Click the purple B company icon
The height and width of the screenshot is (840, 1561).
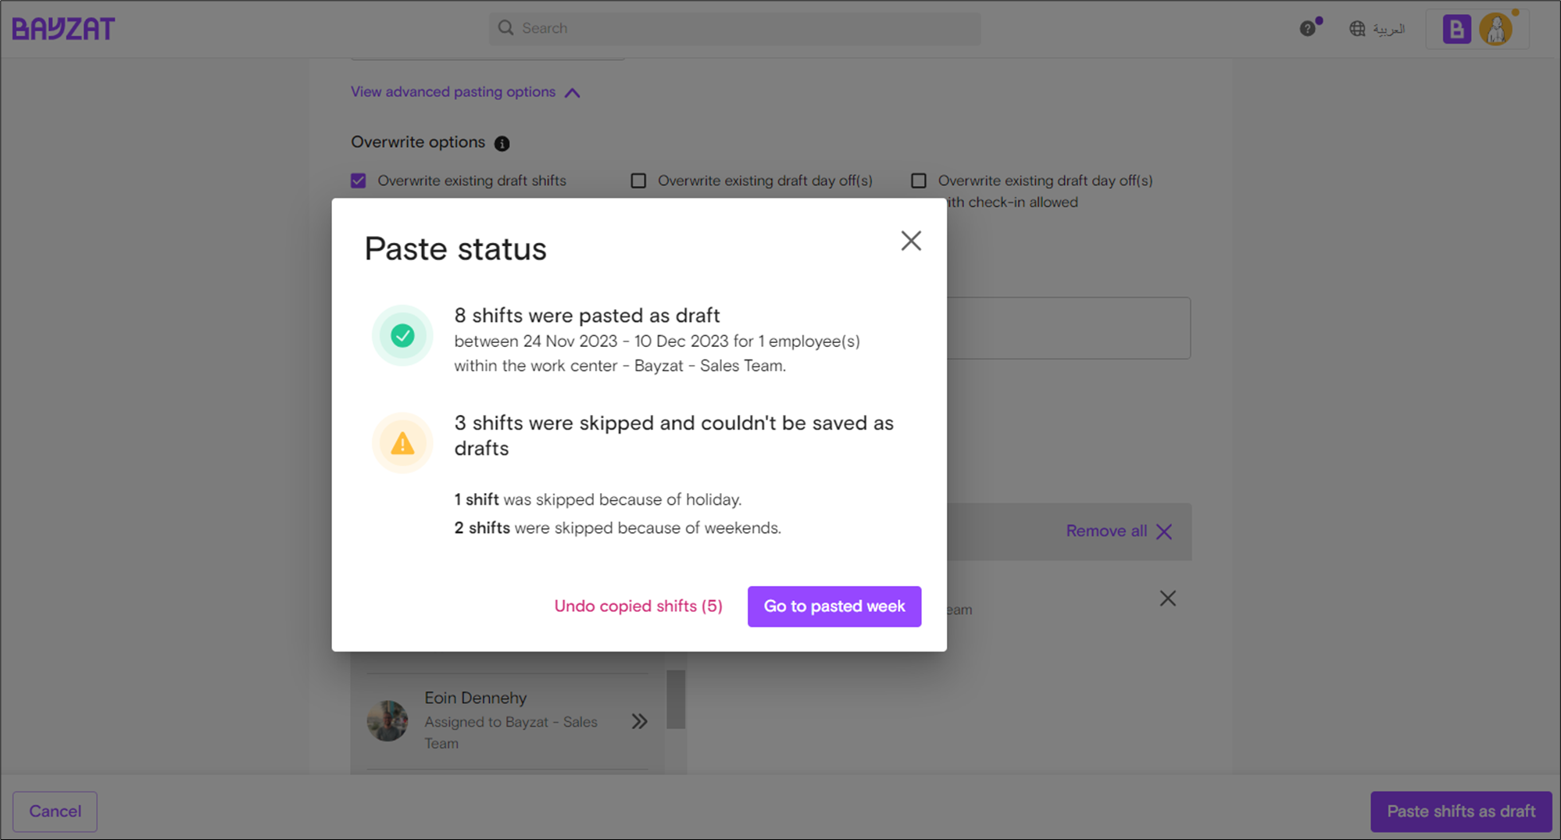[1456, 30]
